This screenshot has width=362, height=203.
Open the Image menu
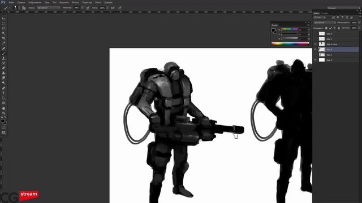(x=35, y=2)
